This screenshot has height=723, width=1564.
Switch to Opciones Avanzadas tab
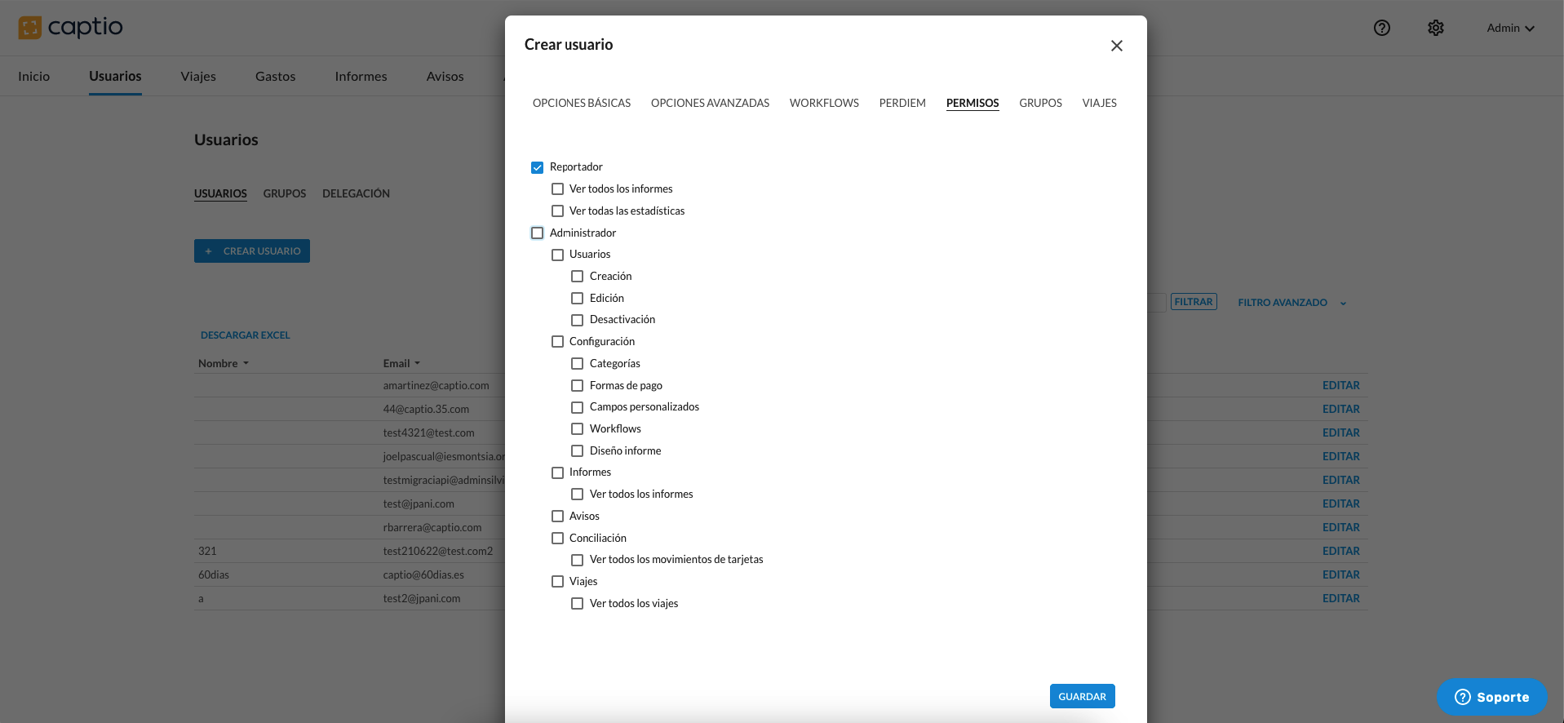pyautogui.click(x=710, y=104)
